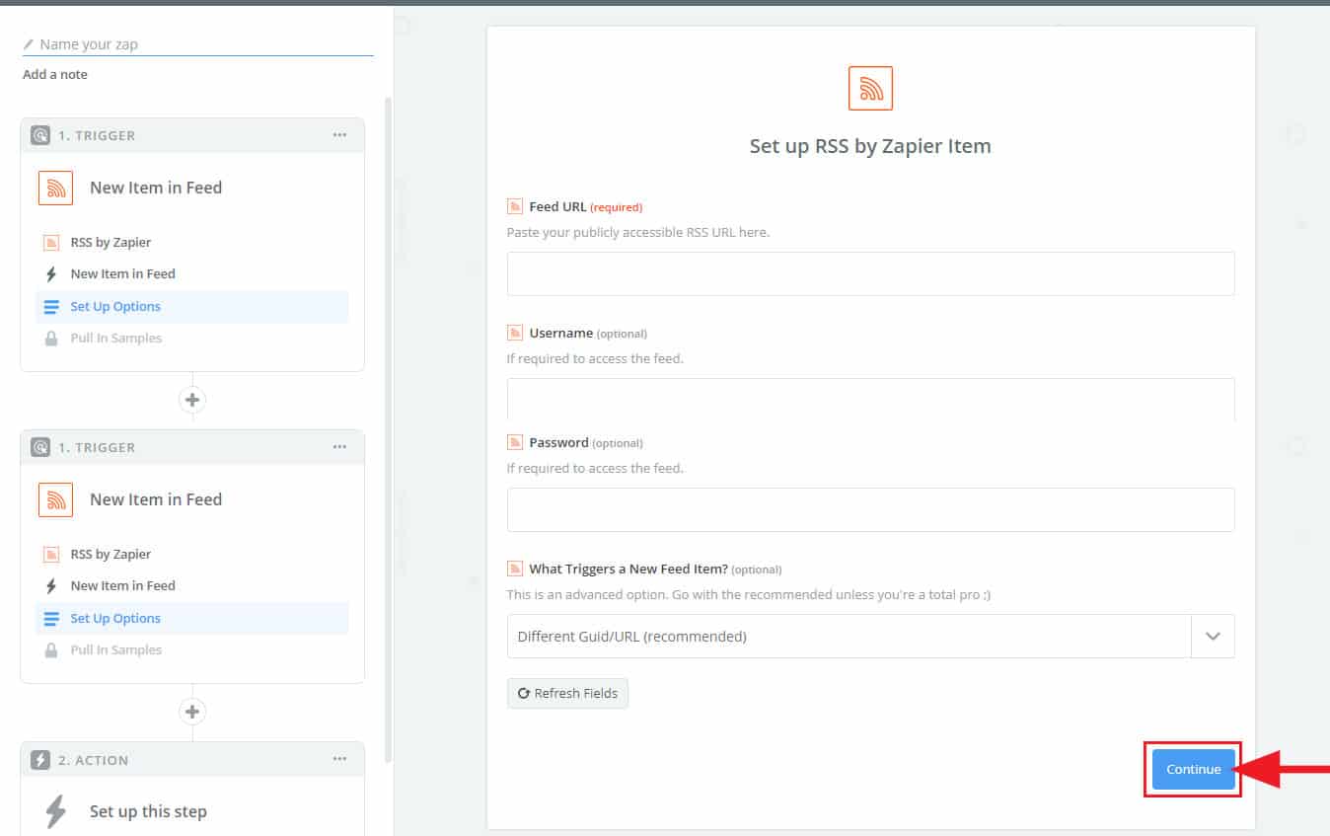Focus the Password input field
1330x836 pixels.
[870, 509]
